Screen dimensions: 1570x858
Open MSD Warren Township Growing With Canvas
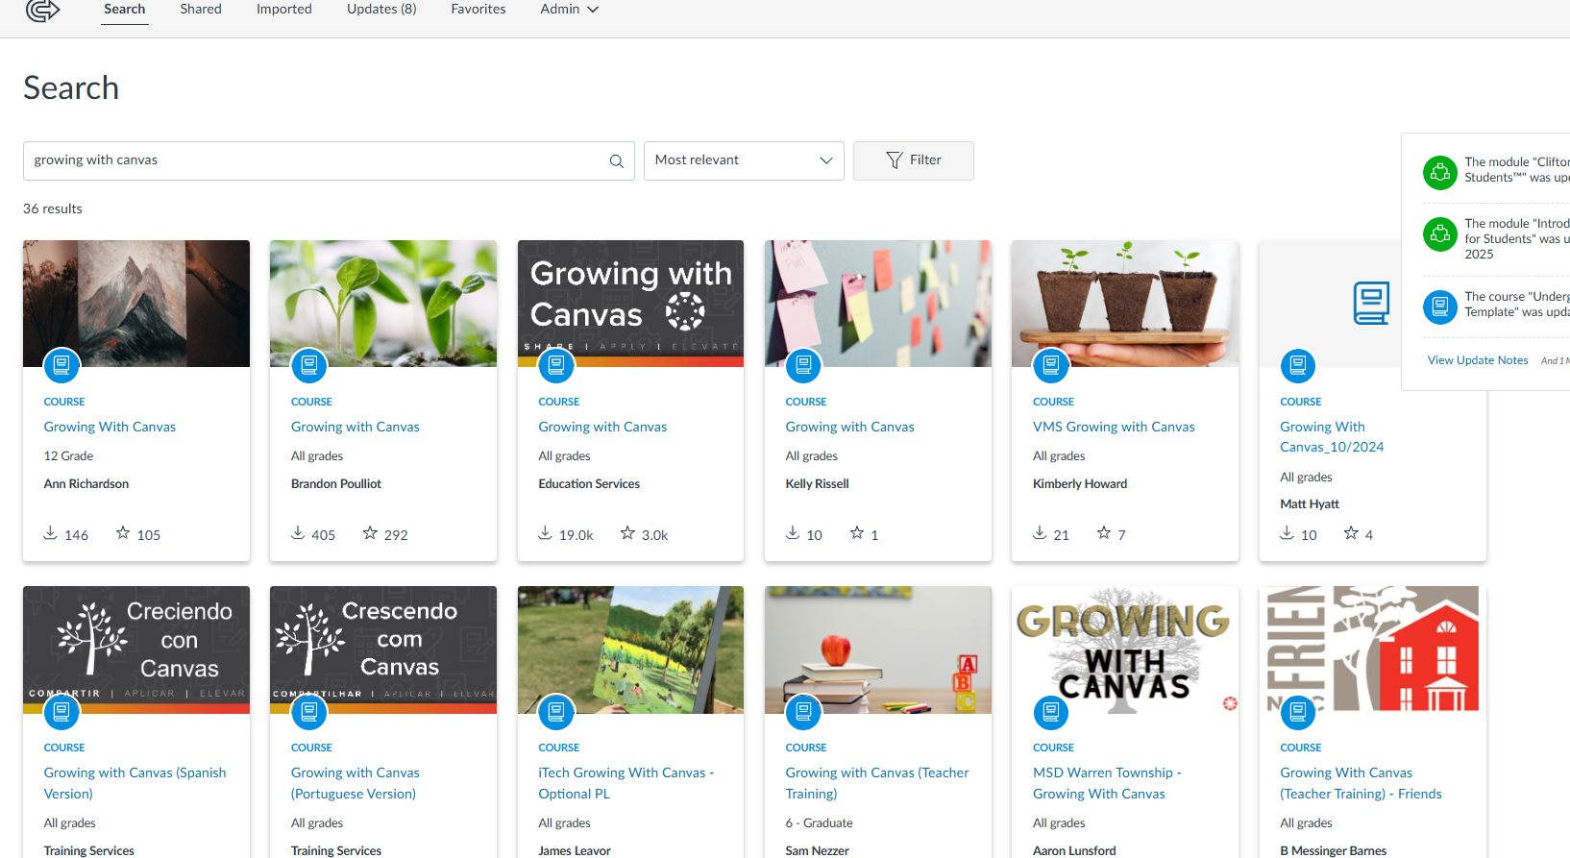[1107, 783]
